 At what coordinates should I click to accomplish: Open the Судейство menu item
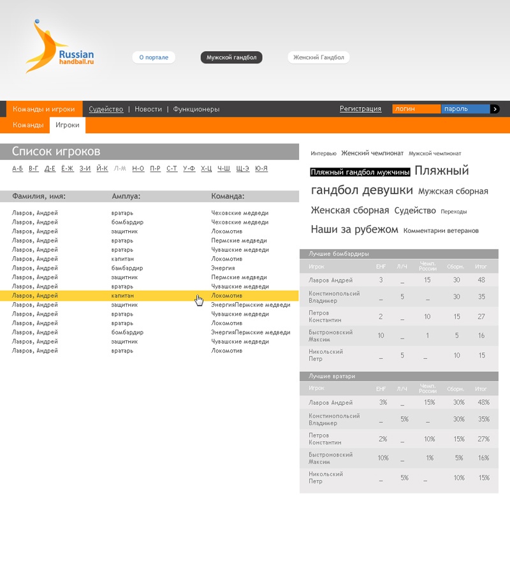point(106,109)
